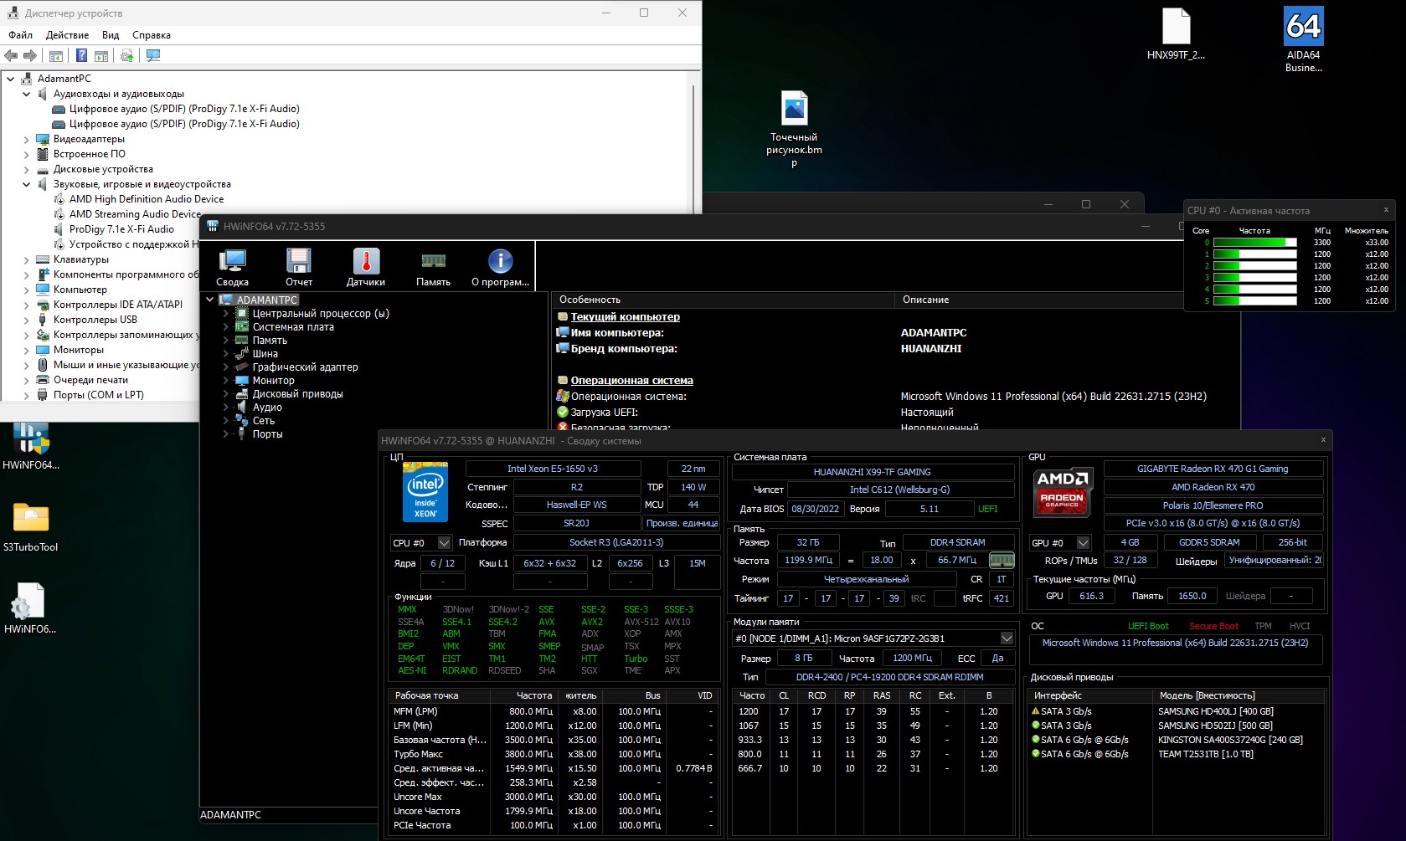
Task: Select Дисковый приводы in HWiNFO64 tree
Action: click(x=297, y=394)
